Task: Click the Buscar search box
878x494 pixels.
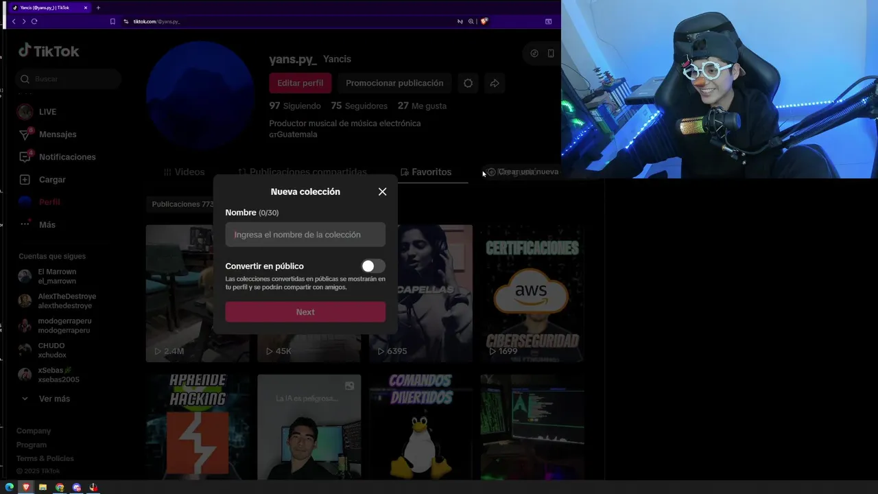Action: [69, 79]
